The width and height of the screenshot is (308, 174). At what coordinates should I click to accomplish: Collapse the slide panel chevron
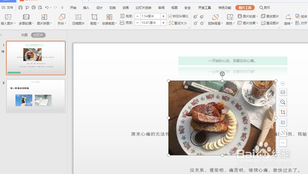pos(1,35)
